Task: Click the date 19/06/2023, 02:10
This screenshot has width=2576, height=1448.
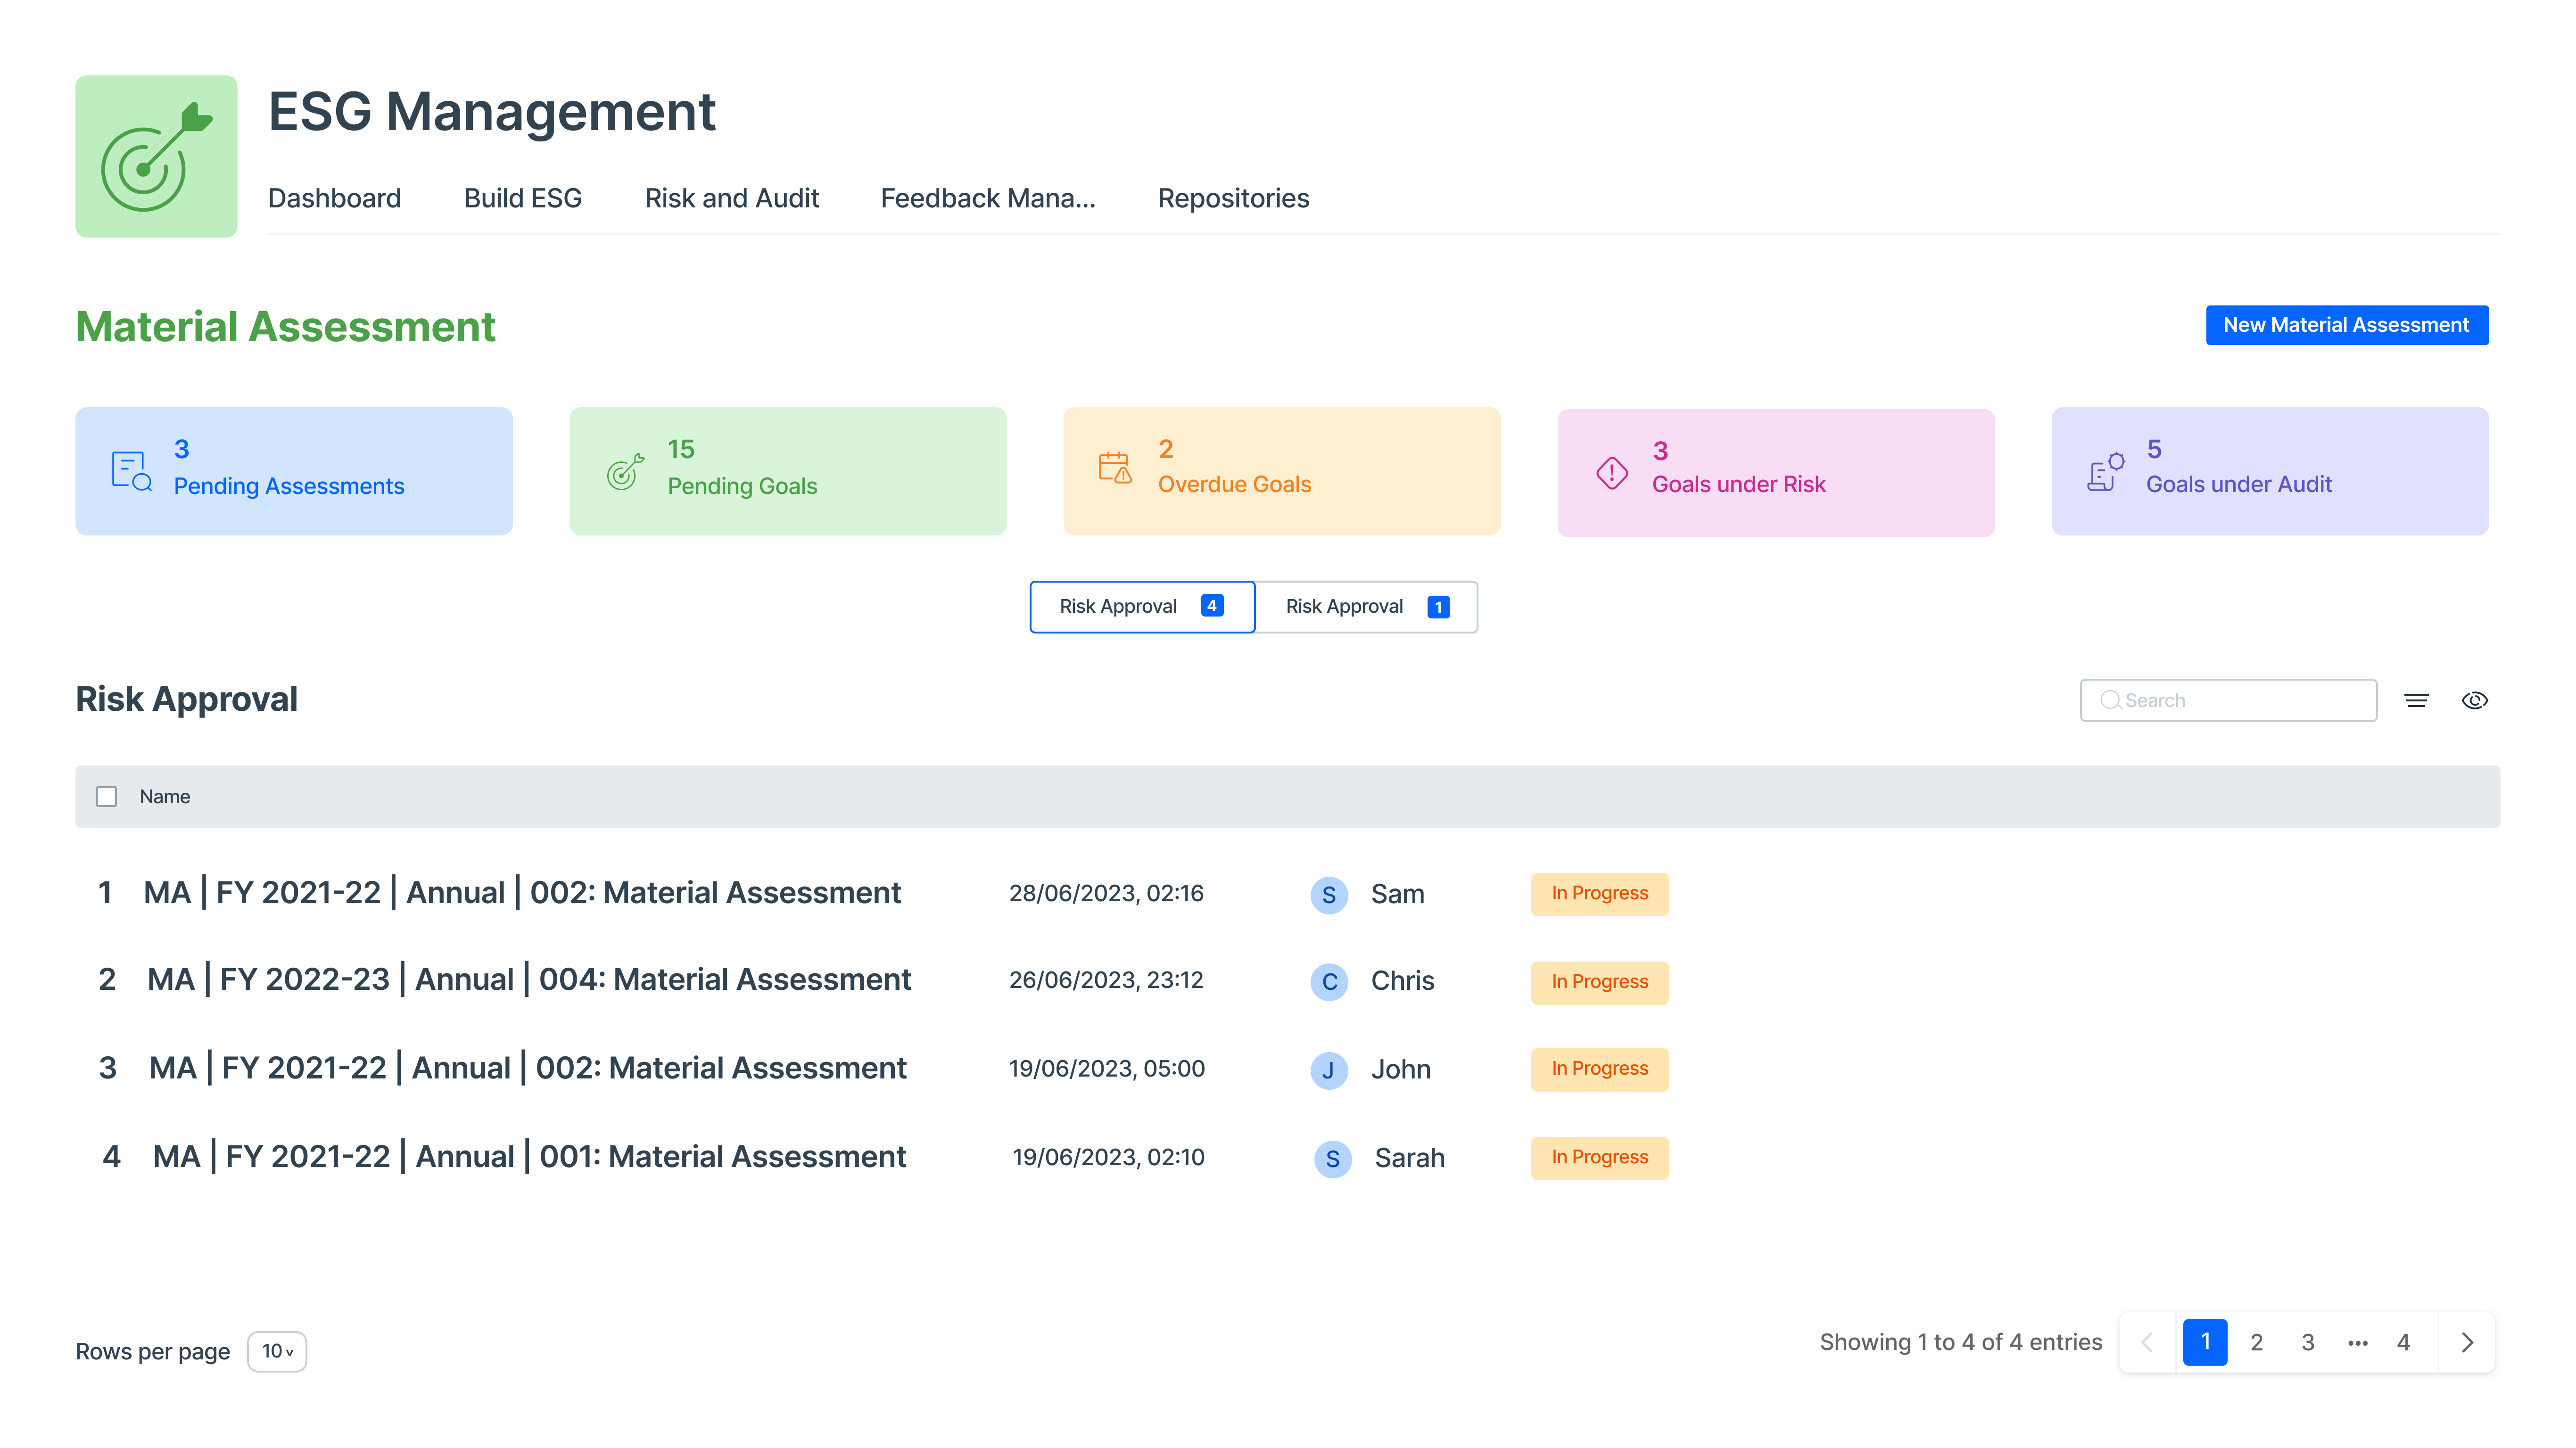Action: 1108,1157
